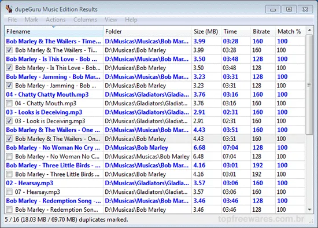Uncheck the '03 - Look is Deceiving.mp3' checkbox
This screenshot has height=228, width=318.
(x=9, y=121)
